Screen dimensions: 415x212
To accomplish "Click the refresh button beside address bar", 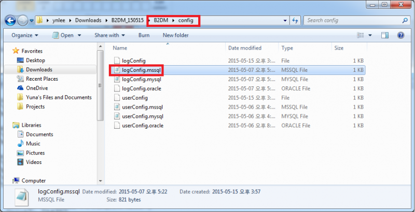I will tap(295, 21).
